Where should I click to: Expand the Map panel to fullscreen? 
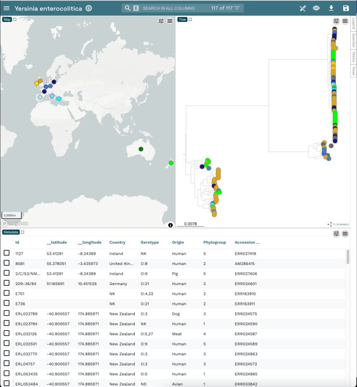pyautogui.click(x=15, y=20)
